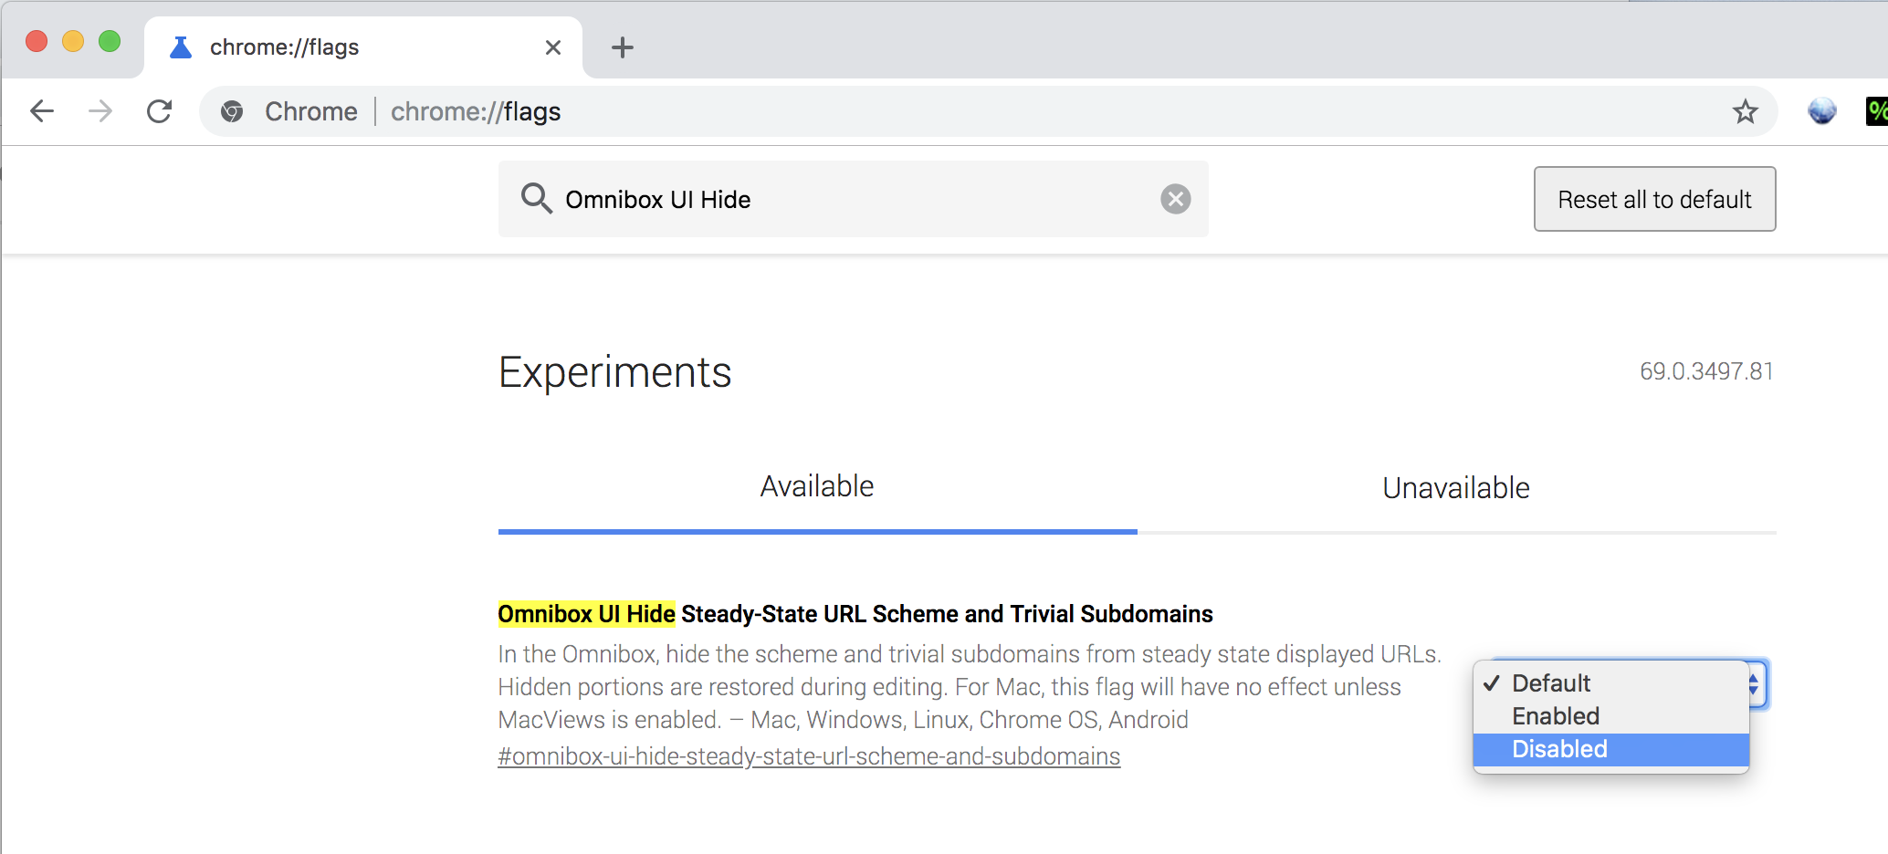The height and width of the screenshot is (854, 1888).
Task: Go back with the back arrow
Action: [x=42, y=111]
